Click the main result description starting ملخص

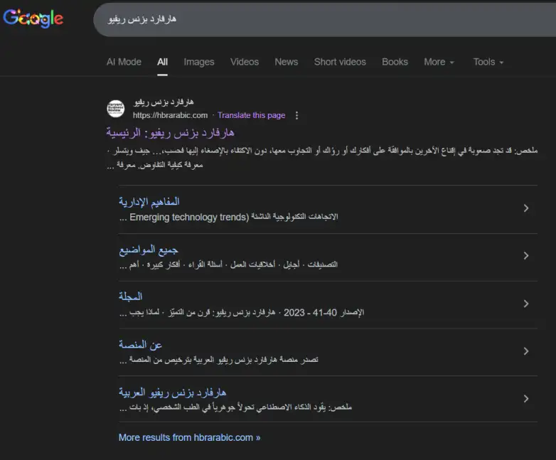(x=322, y=157)
